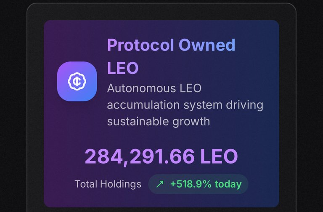The width and height of the screenshot is (323, 212).
Task: Click the word Total below the amount
Action: coord(86,184)
